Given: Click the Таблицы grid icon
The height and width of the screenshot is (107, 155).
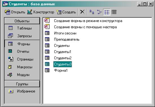Looking at the screenshot, I should point(10,28).
